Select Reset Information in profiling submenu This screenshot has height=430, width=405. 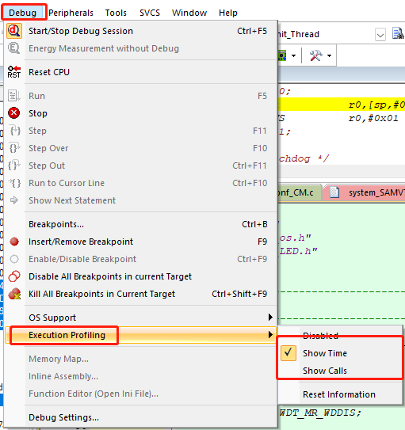pyautogui.click(x=340, y=394)
